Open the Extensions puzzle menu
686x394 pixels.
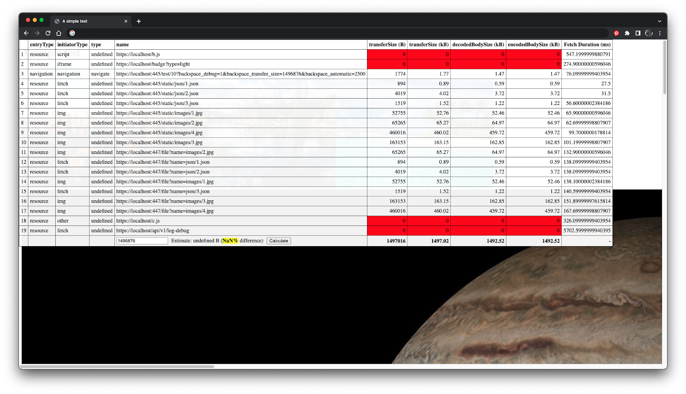pos(627,33)
